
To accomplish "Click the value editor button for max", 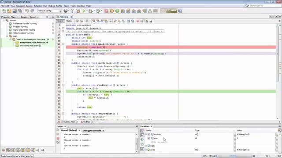I will (x=277, y=138).
